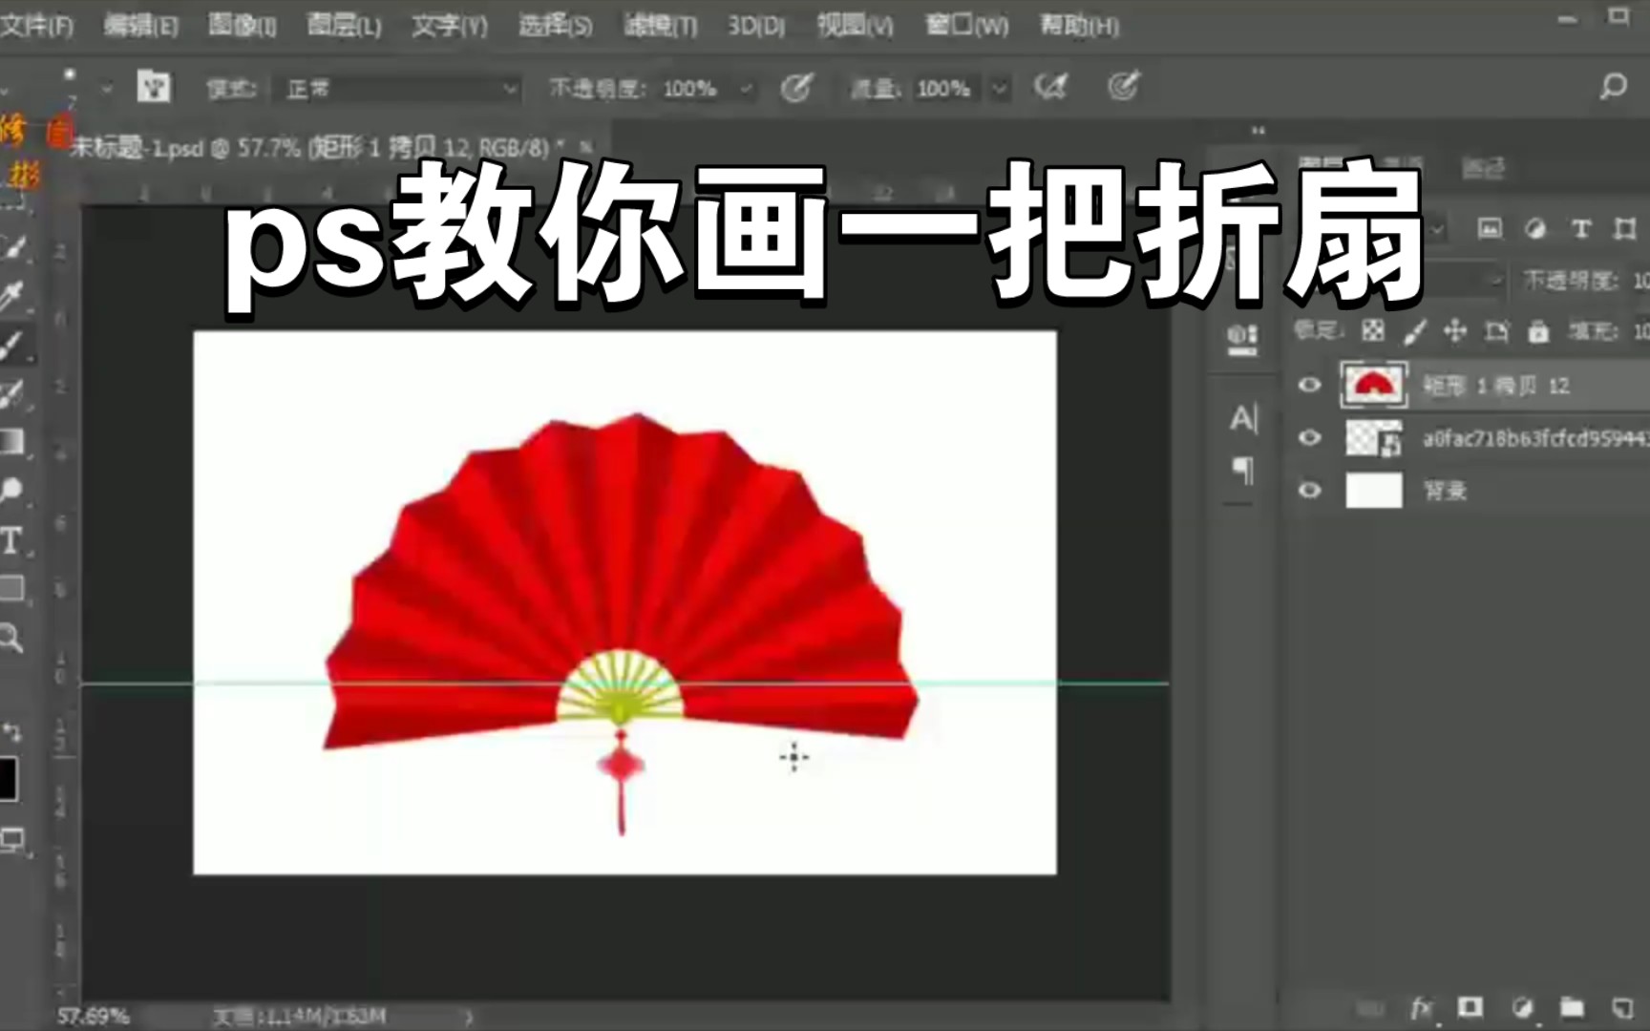Select the Gradient tool
This screenshot has height=1031, width=1650.
tap(13, 439)
